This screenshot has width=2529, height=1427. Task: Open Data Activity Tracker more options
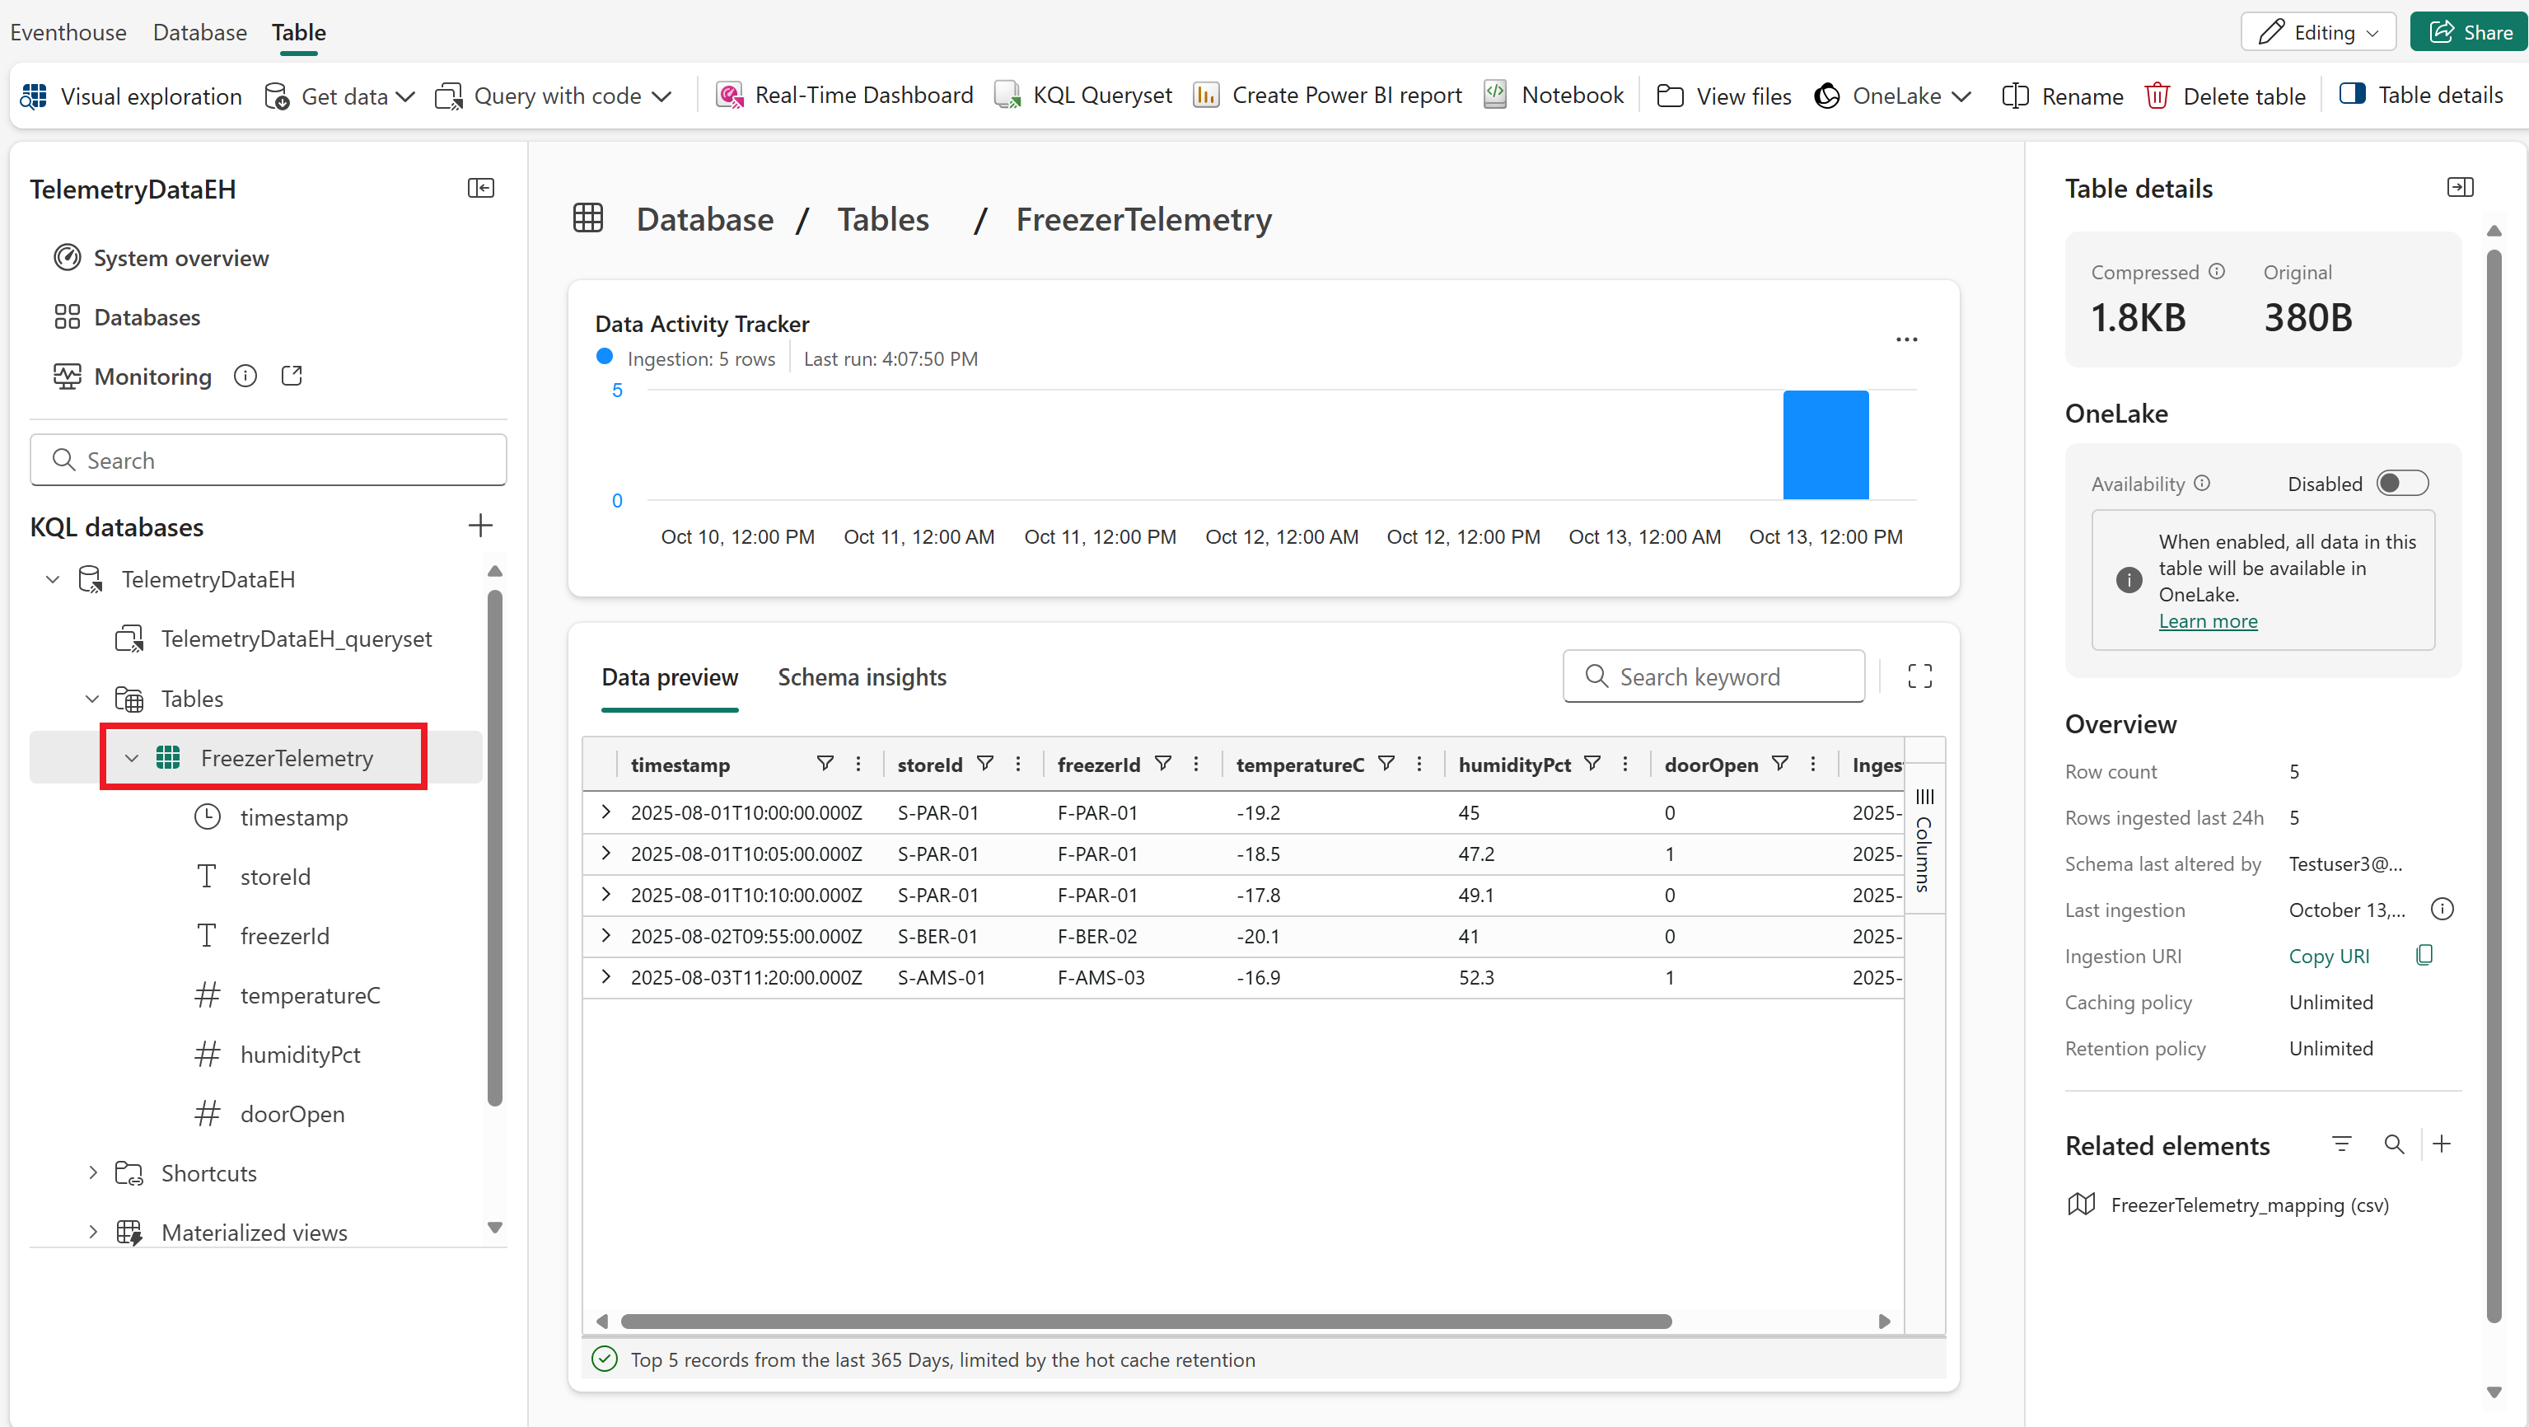(1906, 339)
